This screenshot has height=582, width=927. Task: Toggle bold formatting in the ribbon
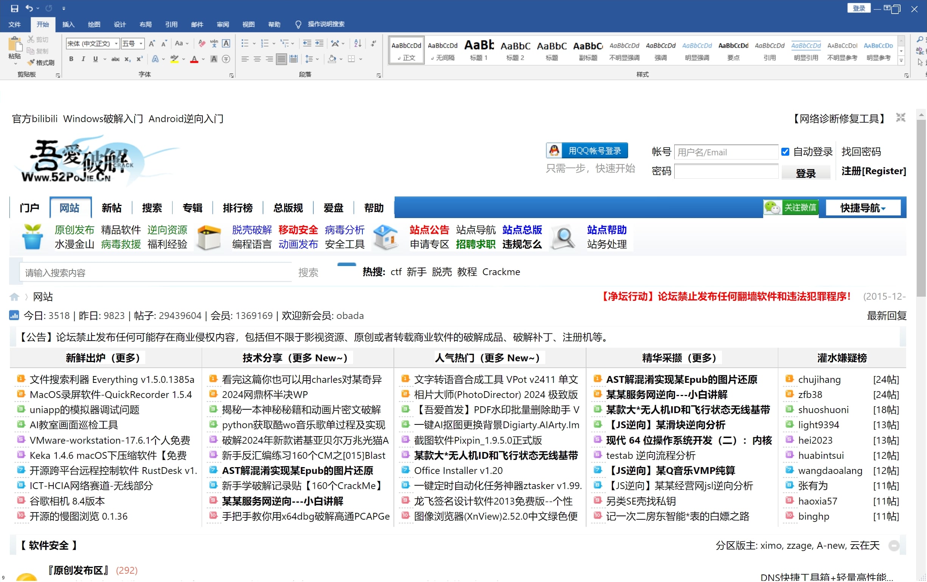coord(71,59)
